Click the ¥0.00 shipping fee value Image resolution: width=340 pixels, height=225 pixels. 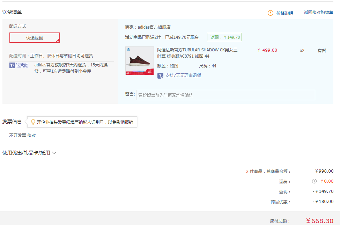(327, 181)
